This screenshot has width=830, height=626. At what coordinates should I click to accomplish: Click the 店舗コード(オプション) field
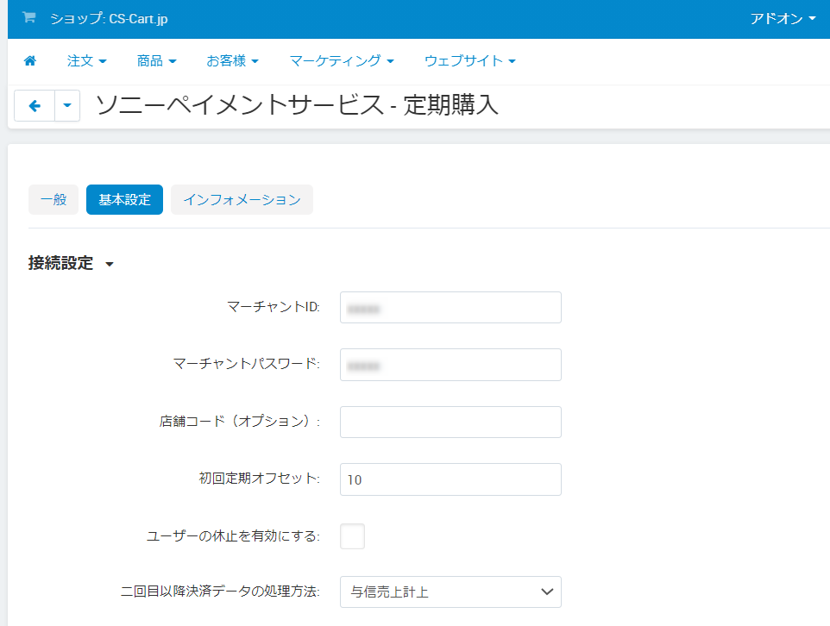click(x=450, y=422)
